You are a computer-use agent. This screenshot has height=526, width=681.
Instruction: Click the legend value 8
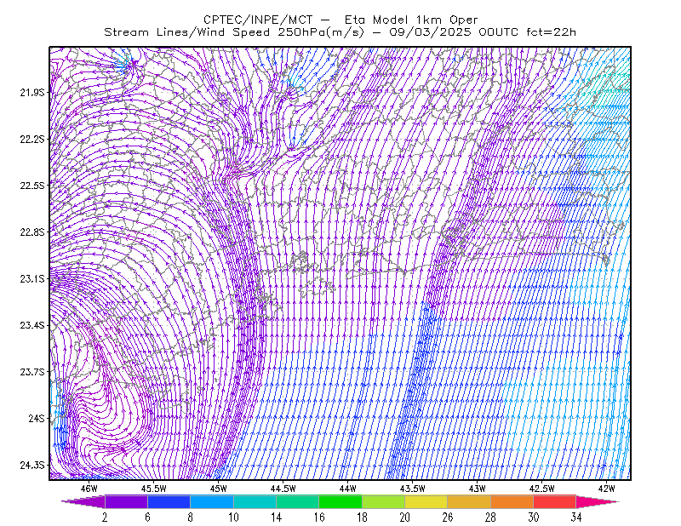click(x=190, y=517)
